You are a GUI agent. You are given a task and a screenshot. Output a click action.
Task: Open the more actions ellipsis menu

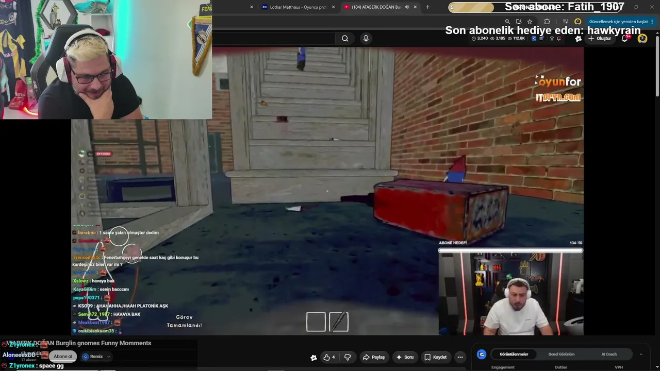(460, 357)
